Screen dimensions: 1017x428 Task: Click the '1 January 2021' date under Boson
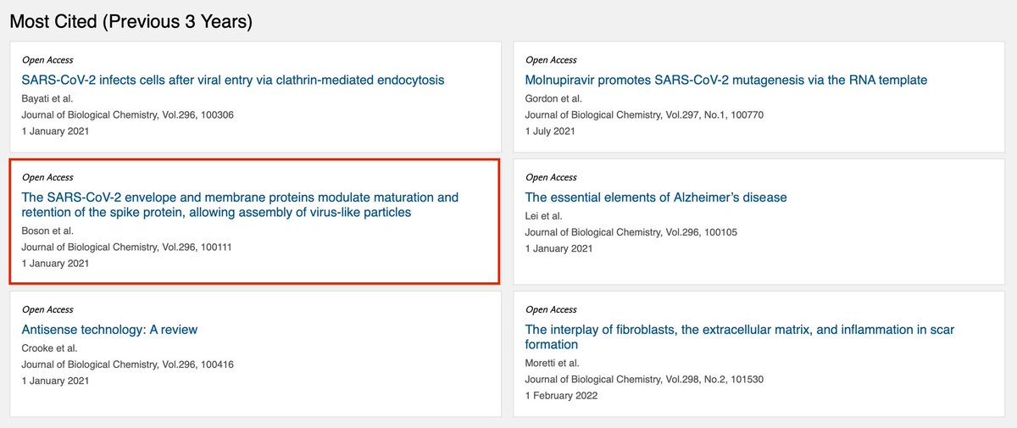(x=55, y=263)
